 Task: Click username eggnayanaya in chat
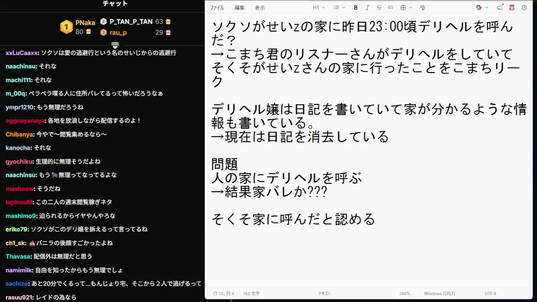click(x=25, y=121)
